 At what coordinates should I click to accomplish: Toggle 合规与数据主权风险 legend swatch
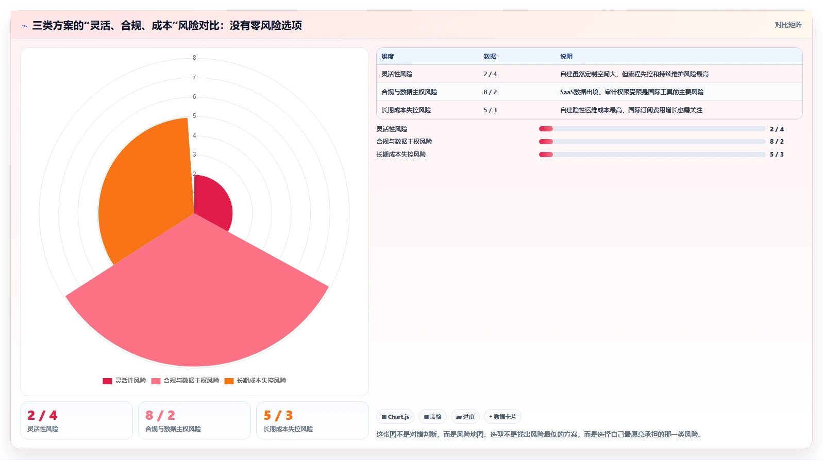156,381
